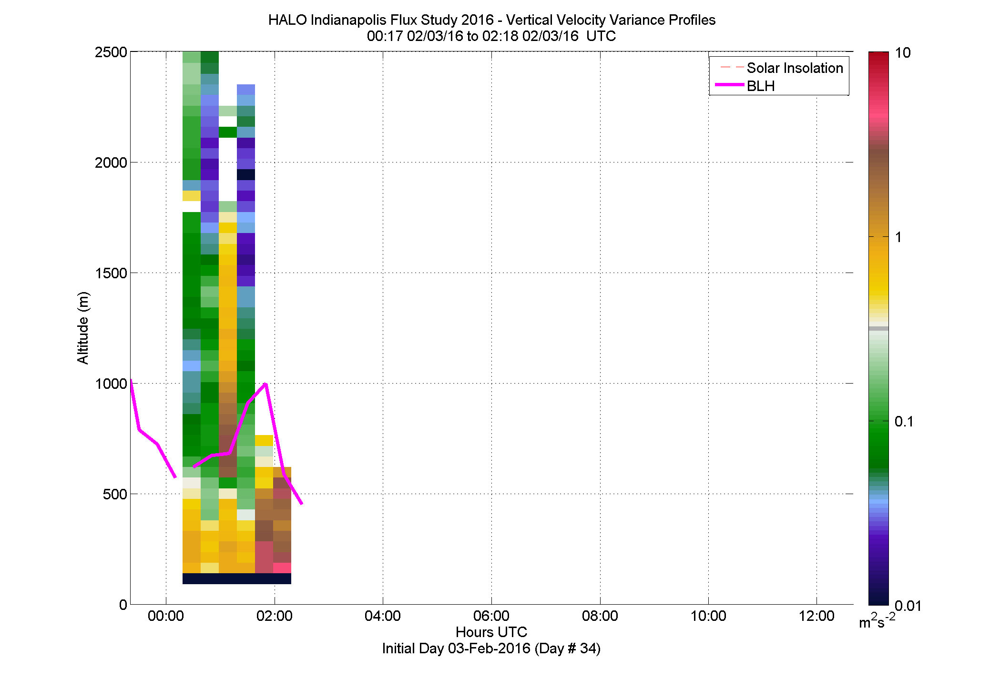
Task: Click the dark navy bar at bottom of profiles
Action: click(x=237, y=578)
